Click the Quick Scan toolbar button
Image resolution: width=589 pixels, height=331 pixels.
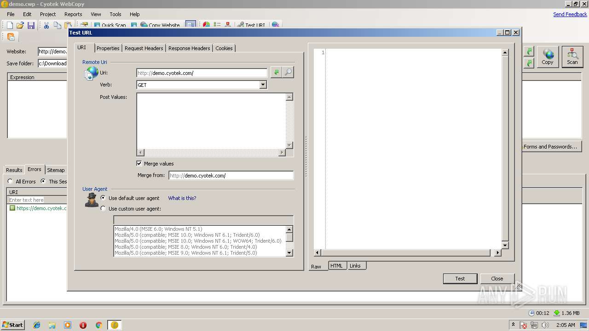pos(110,25)
